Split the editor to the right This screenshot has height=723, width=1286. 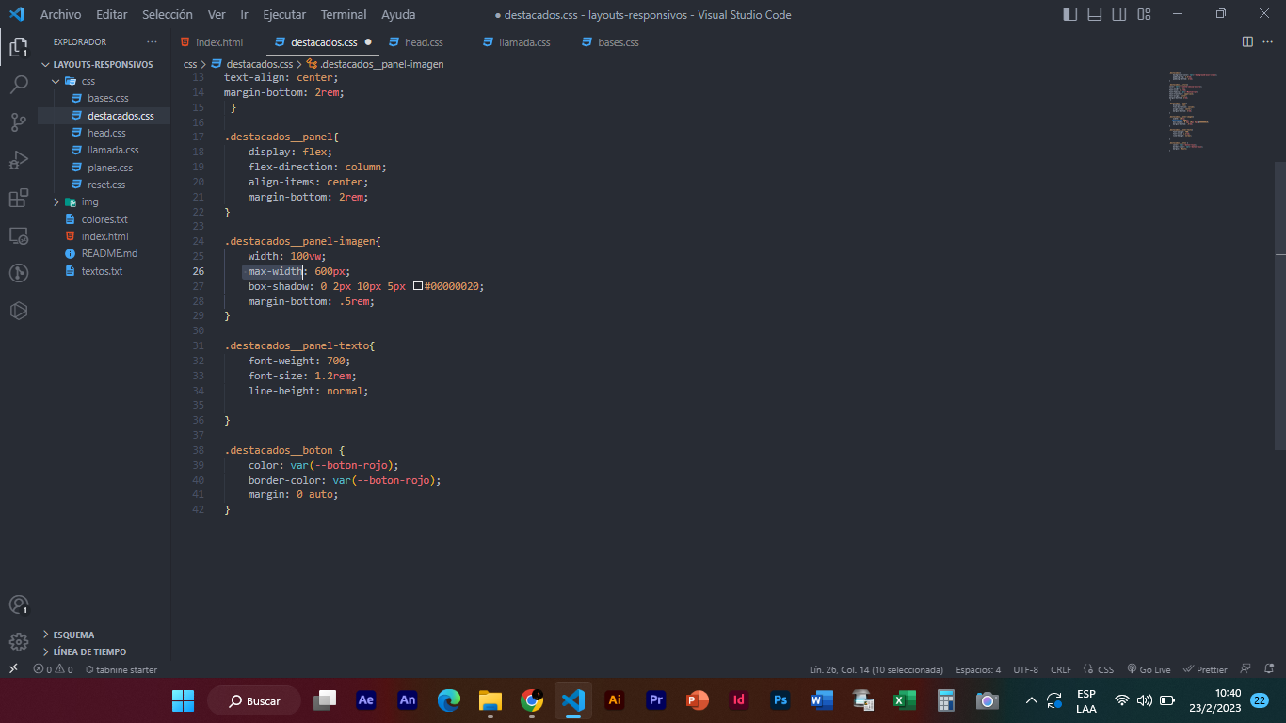point(1247,41)
